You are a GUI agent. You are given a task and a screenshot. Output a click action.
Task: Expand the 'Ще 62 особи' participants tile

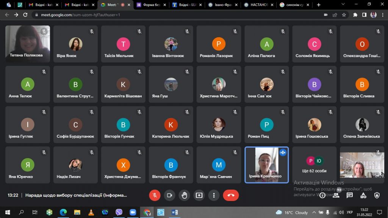click(x=314, y=165)
